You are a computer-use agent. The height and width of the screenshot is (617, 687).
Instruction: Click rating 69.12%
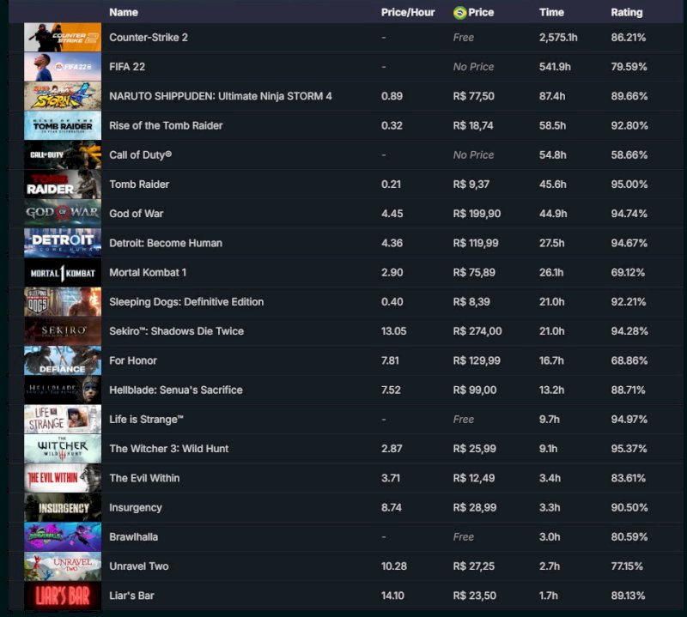click(x=628, y=272)
